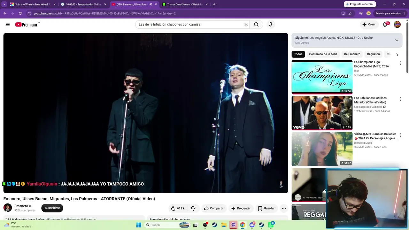Open the Matador video thumbnail
This screenshot has width=409, height=230.
pyautogui.click(x=322, y=113)
